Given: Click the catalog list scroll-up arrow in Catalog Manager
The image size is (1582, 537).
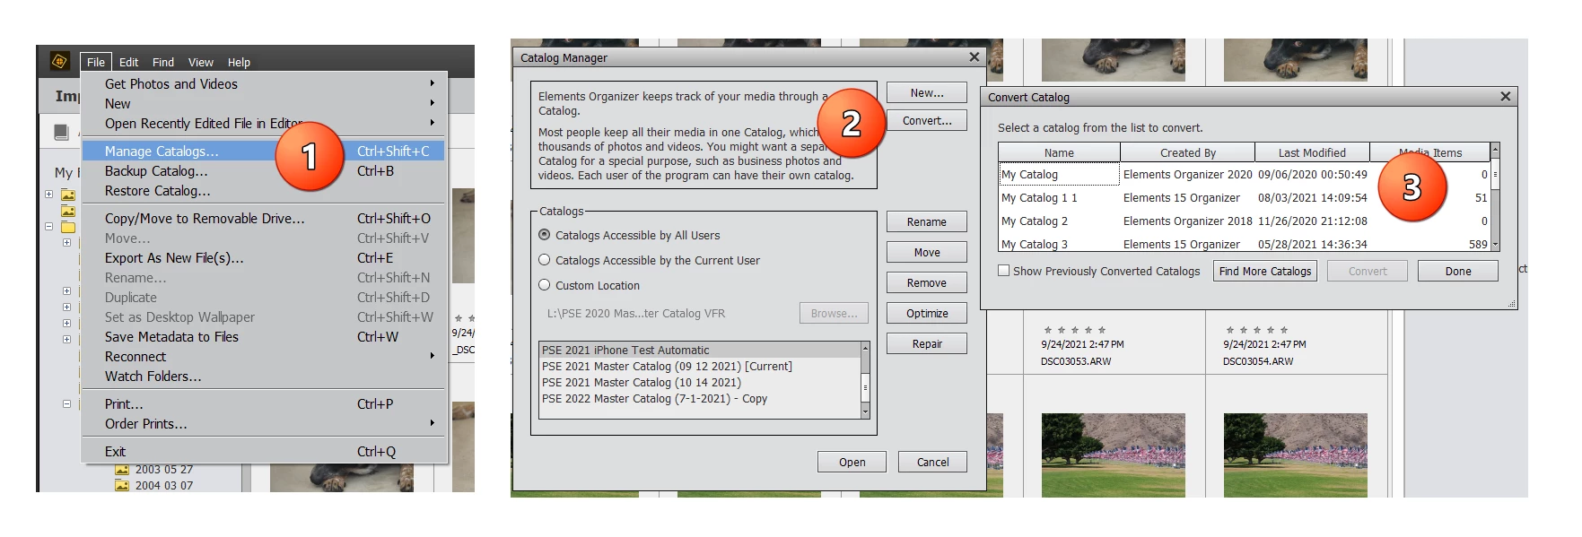Looking at the screenshot, I should (x=865, y=347).
